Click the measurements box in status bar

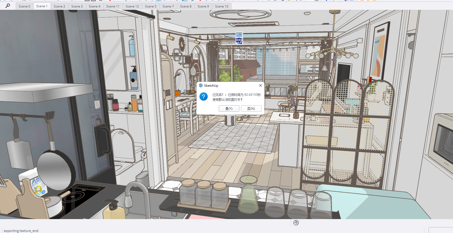(440, 230)
